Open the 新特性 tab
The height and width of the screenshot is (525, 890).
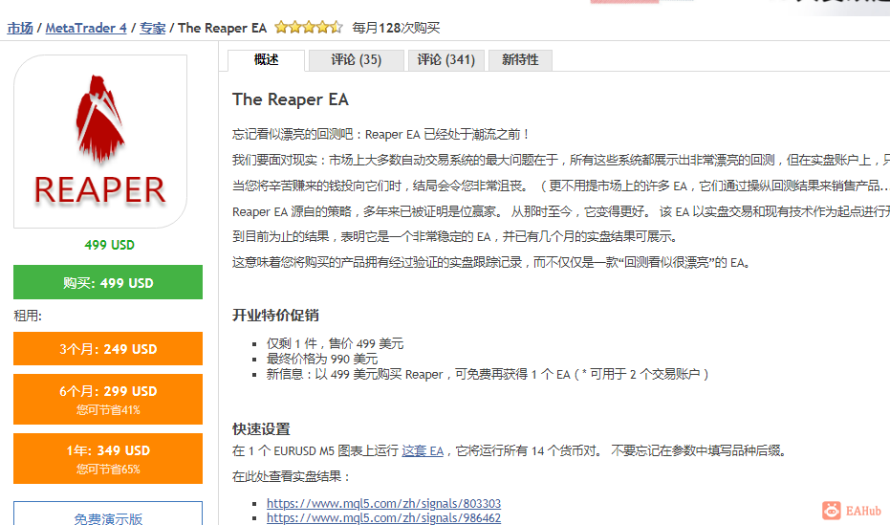click(520, 60)
